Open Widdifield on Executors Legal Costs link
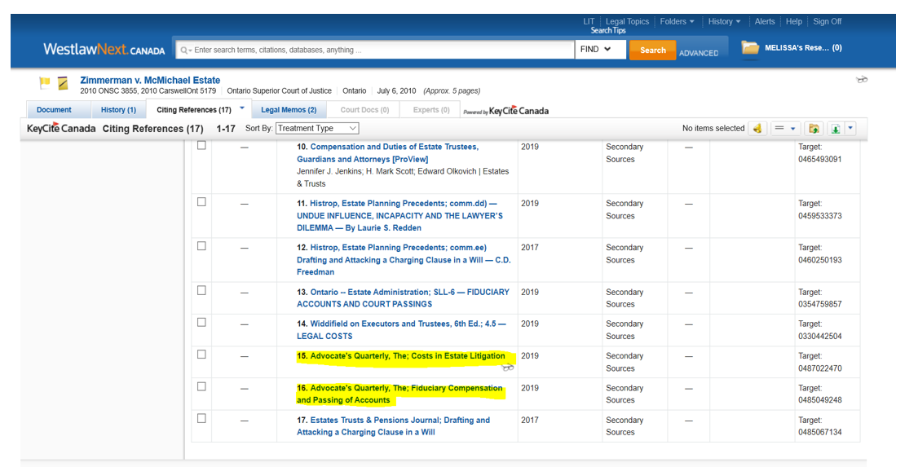This screenshot has height=467, width=918. click(401, 329)
